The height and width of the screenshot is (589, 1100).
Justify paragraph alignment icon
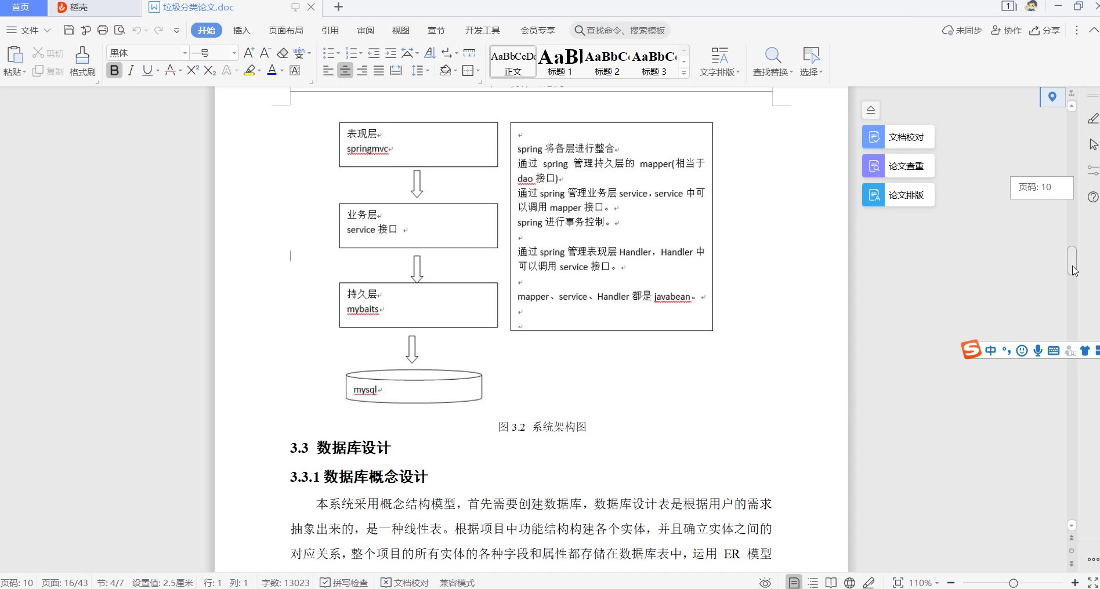pos(379,70)
